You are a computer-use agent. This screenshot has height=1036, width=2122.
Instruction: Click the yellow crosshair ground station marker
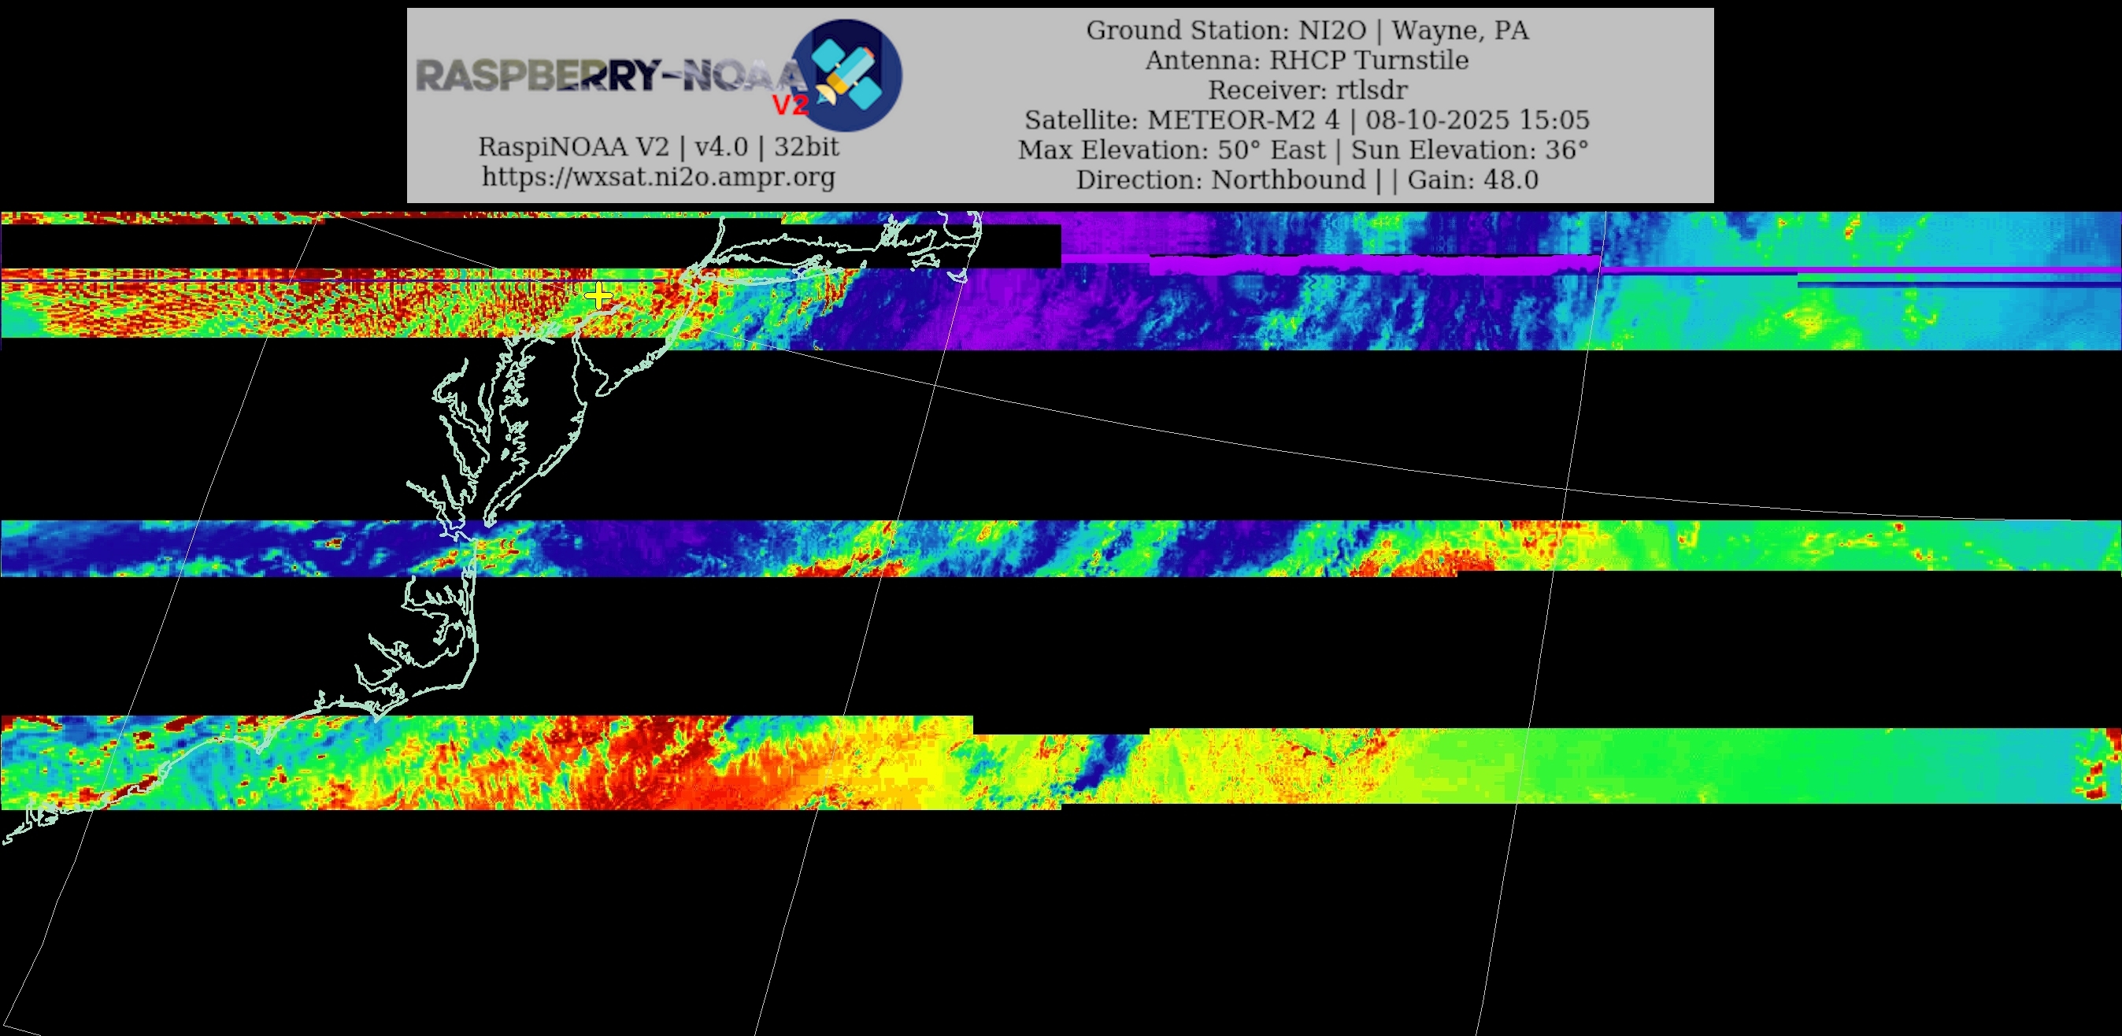pos(598,295)
